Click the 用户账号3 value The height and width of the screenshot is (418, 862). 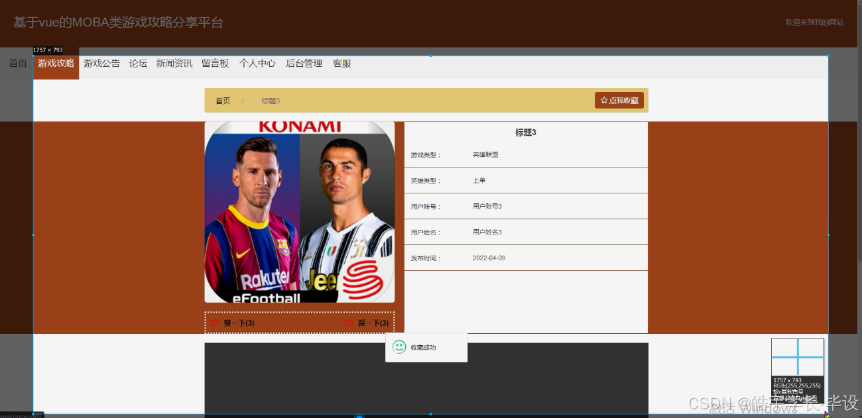(x=487, y=206)
